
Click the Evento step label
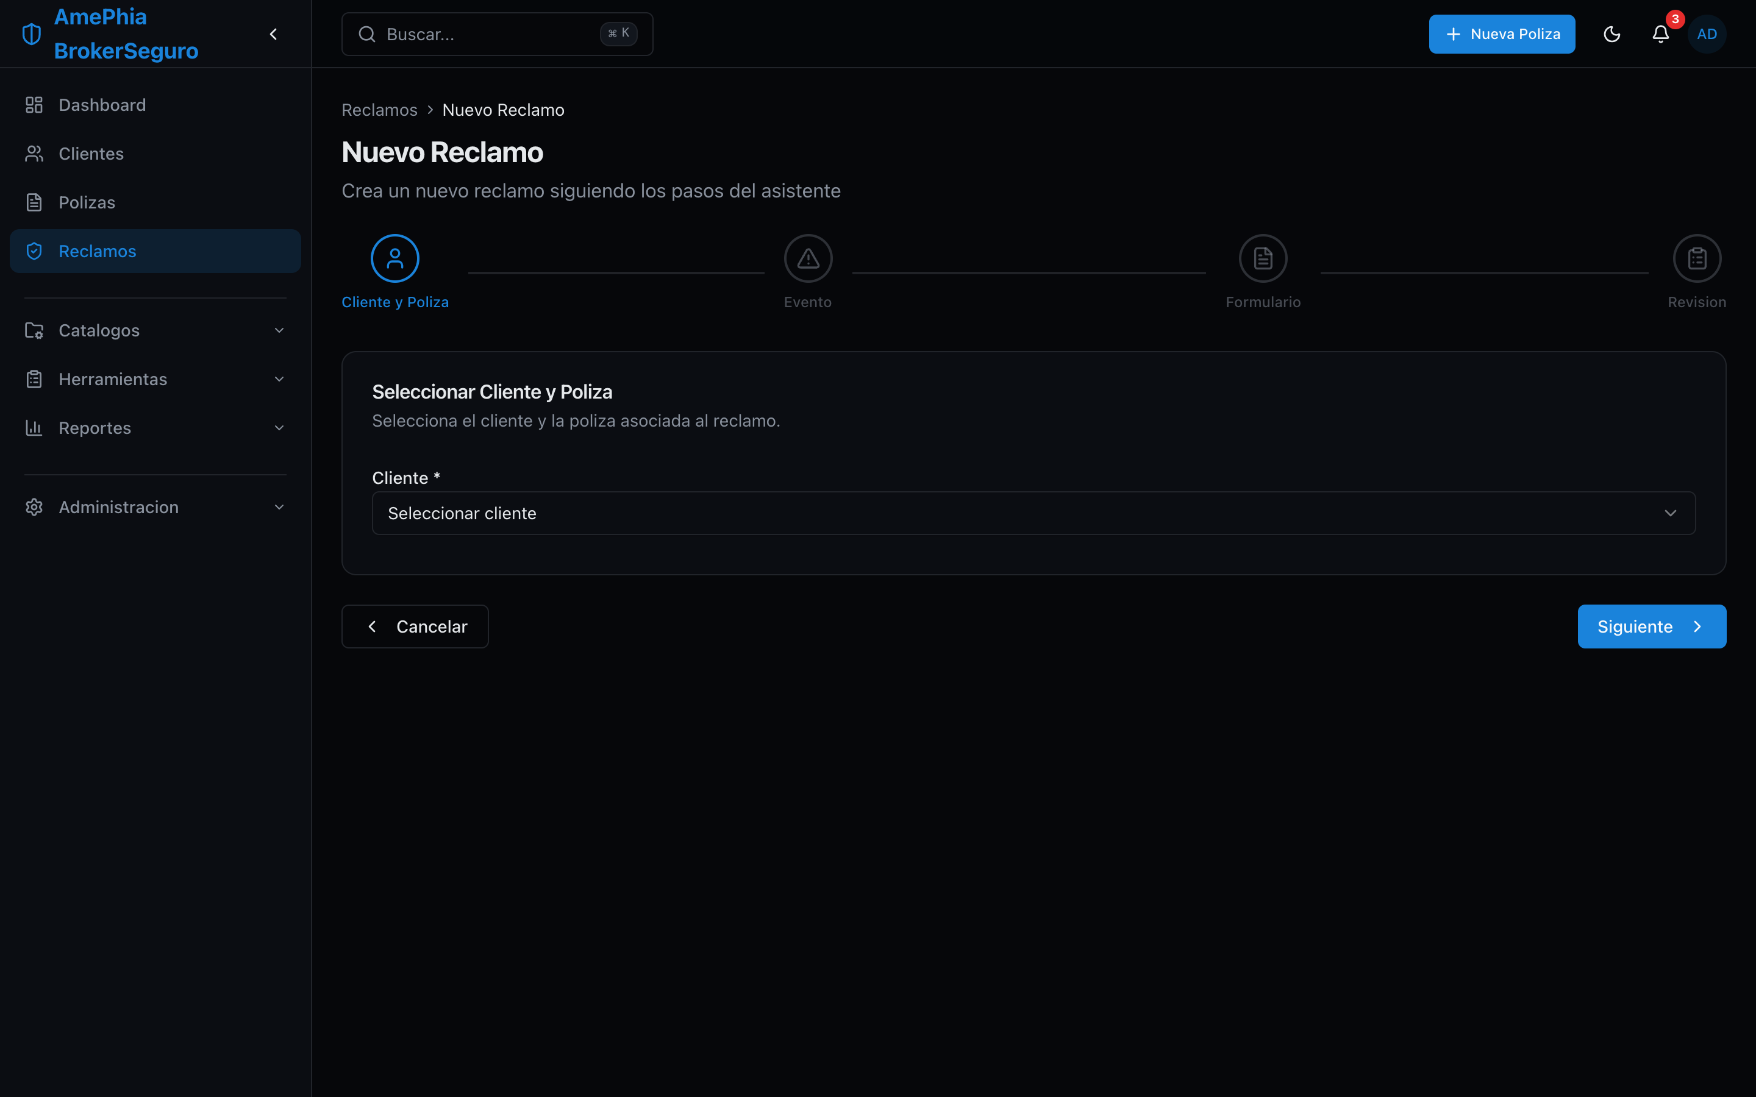tap(808, 302)
